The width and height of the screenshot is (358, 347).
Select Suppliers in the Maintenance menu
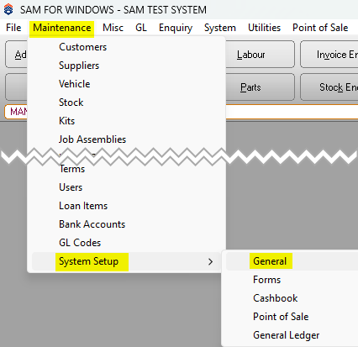[79, 66]
